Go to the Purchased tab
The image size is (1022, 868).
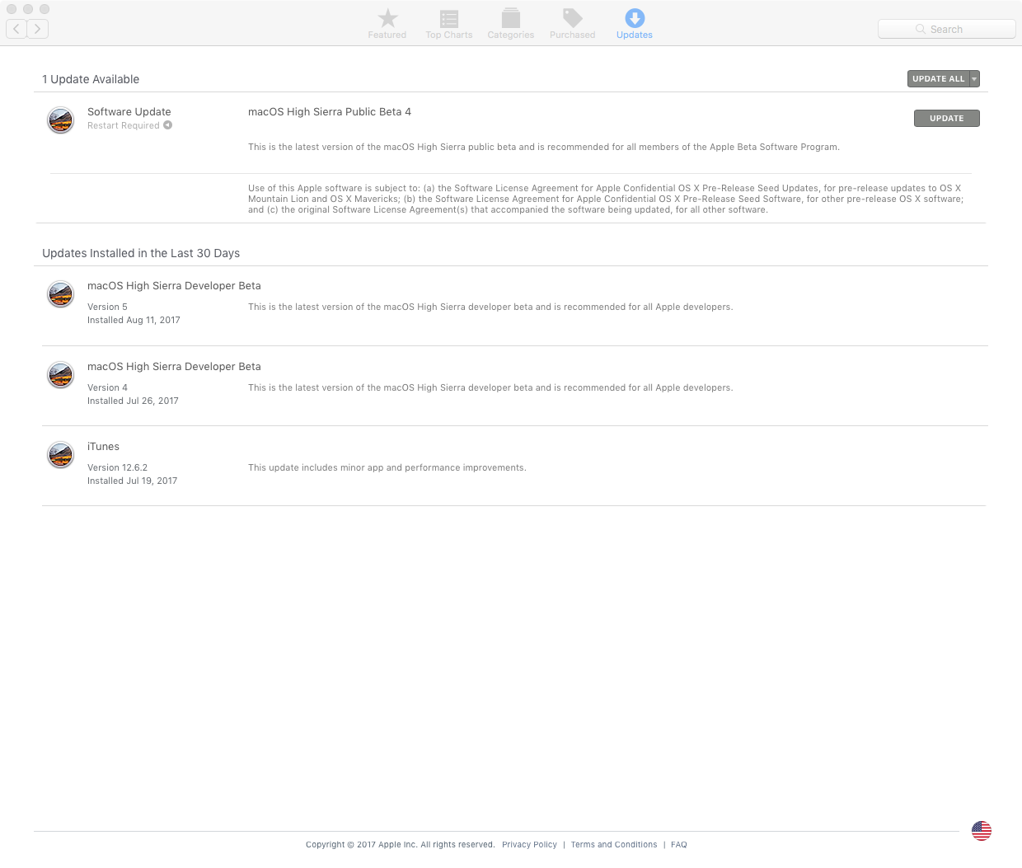pos(572,24)
